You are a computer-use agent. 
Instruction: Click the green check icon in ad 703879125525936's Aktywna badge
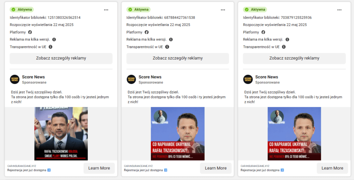point(247,9)
